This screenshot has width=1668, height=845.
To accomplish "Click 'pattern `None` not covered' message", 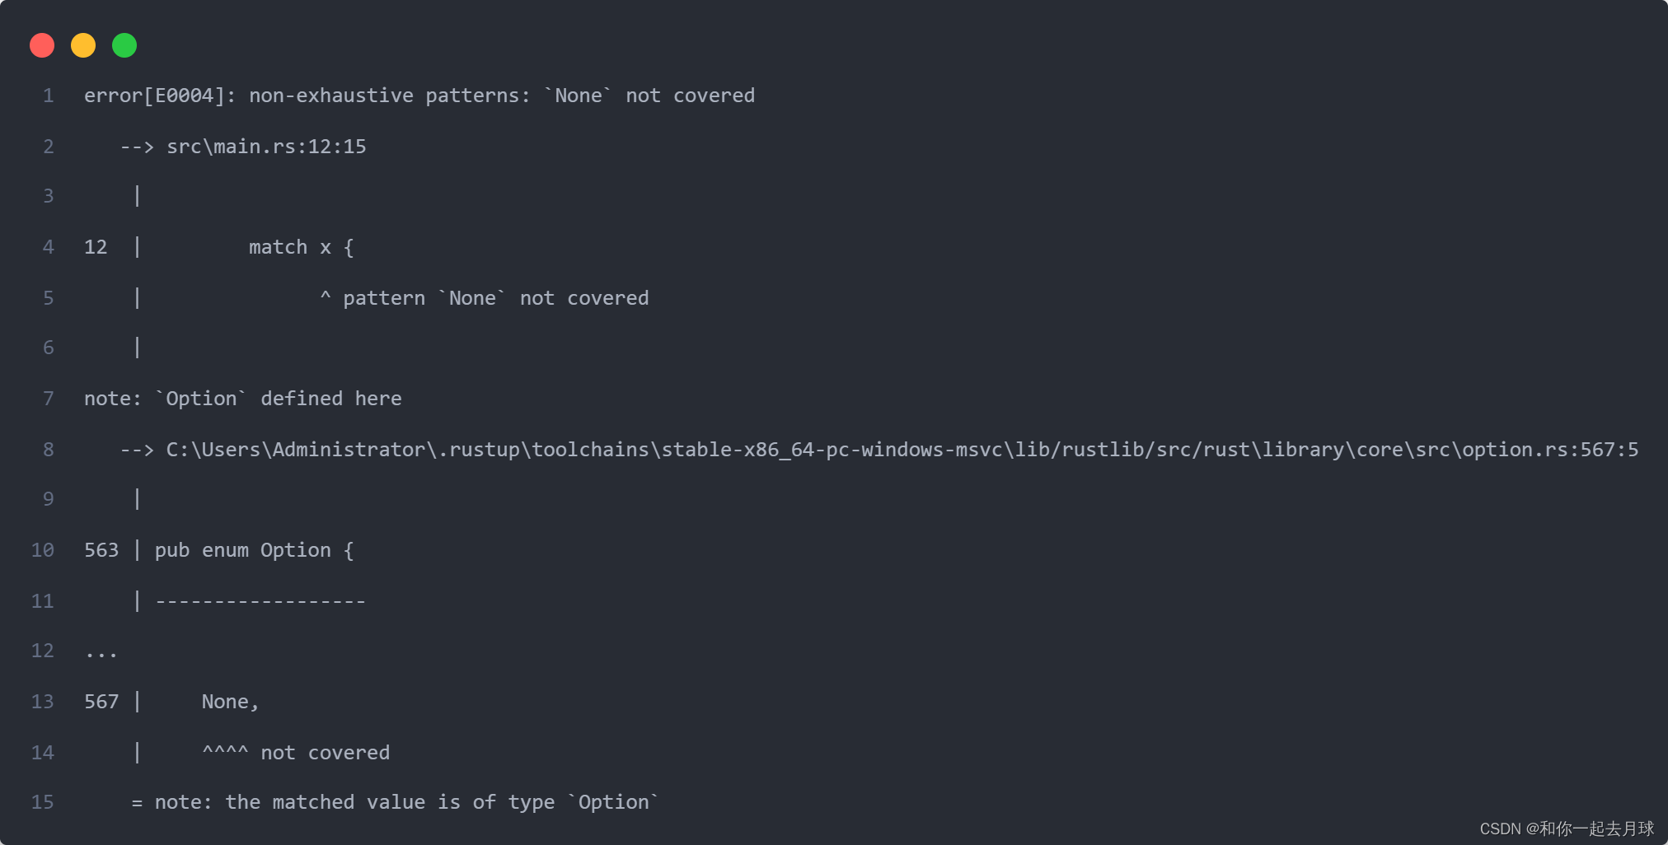I will tap(496, 298).
